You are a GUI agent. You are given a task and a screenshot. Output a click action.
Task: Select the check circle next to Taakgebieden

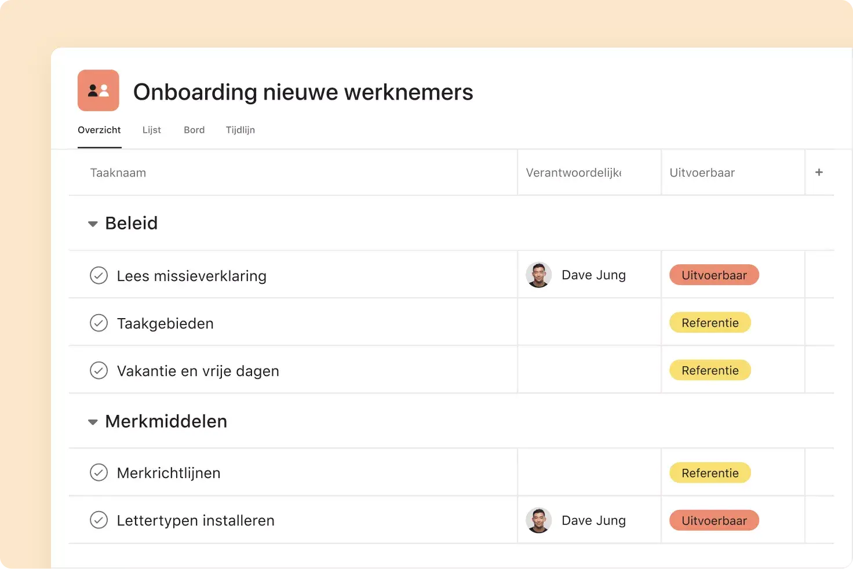99,323
